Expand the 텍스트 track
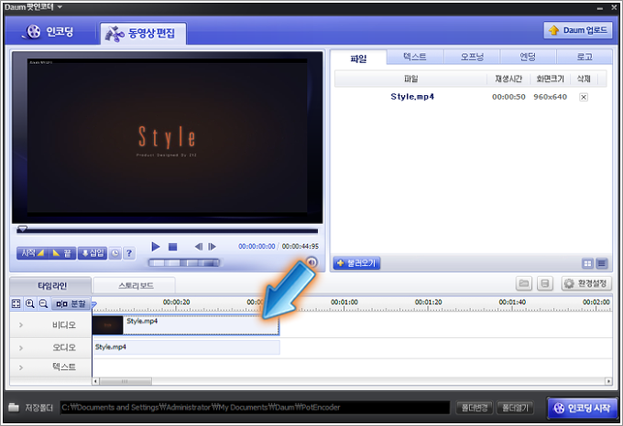The width and height of the screenshot is (623, 426). [x=21, y=367]
